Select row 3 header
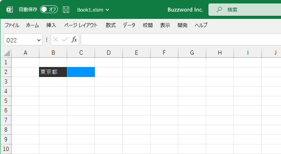 click(6, 82)
